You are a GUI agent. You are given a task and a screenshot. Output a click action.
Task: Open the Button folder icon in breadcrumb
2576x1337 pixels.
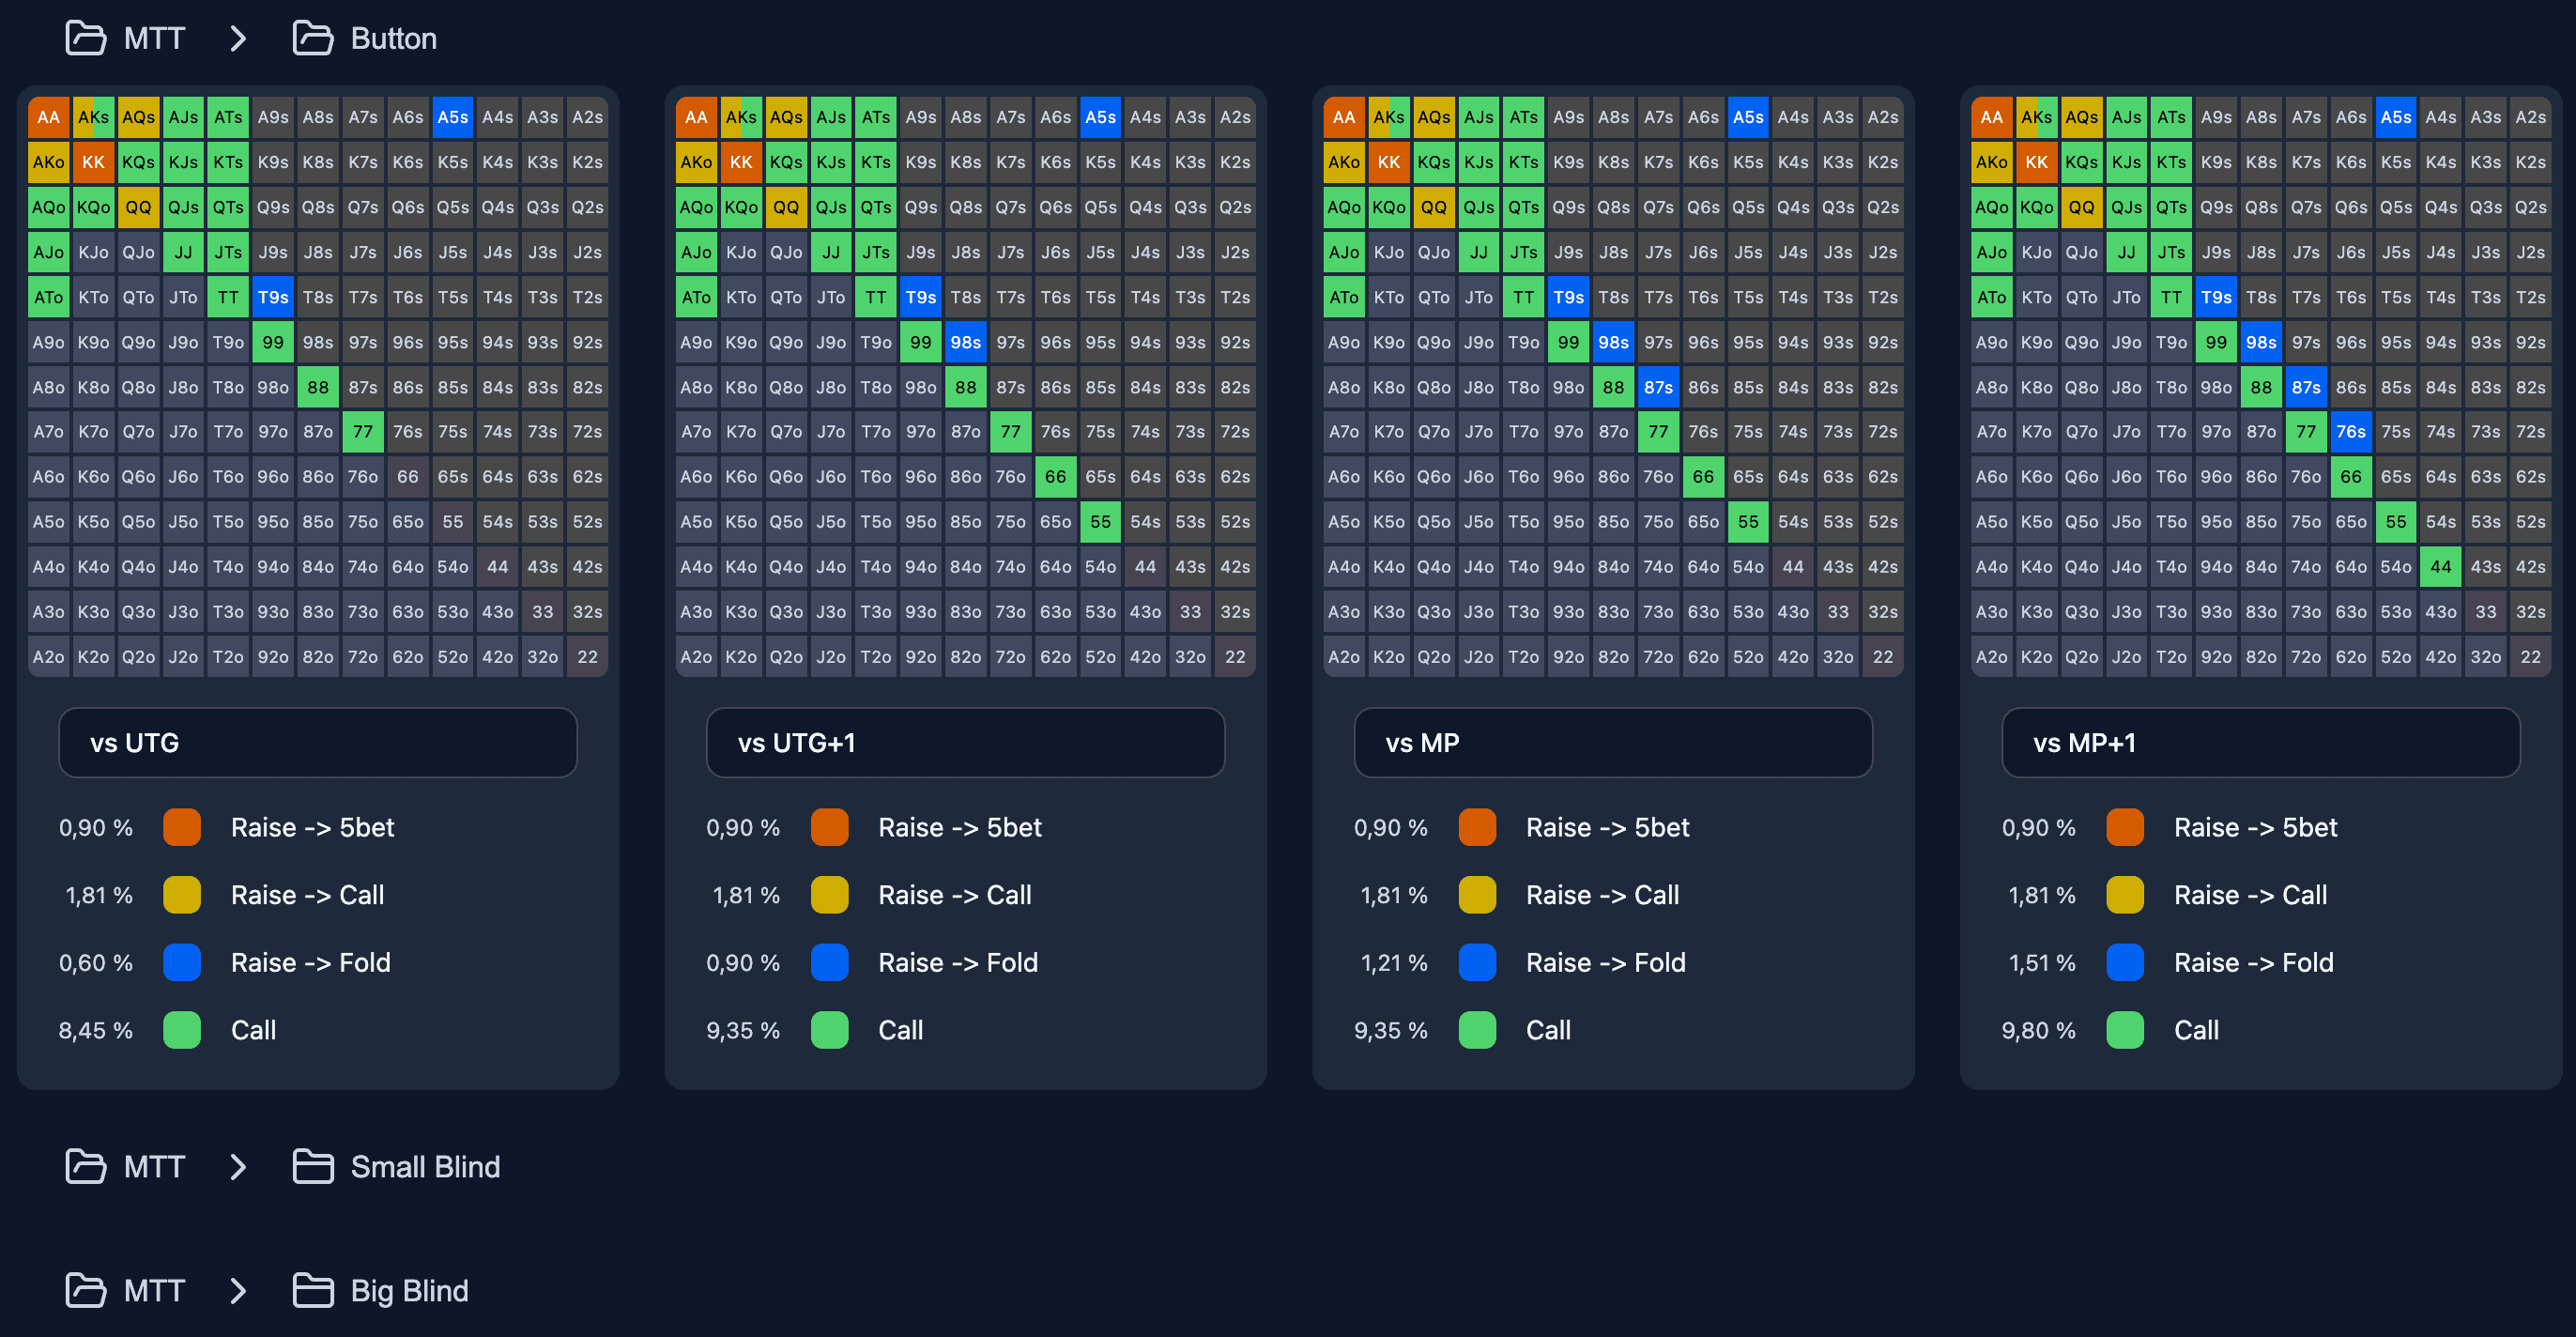(313, 38)
